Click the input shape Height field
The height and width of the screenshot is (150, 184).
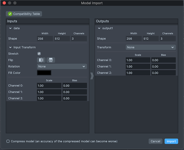62,39
